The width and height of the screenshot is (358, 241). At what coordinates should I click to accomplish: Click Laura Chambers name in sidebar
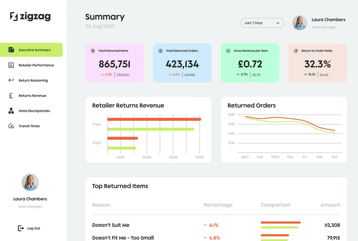[30, 199]
